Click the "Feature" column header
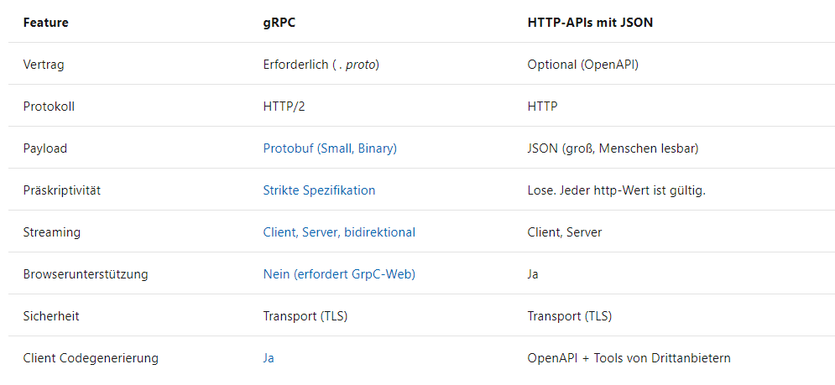The width and height of the screenshot is (835, 385). point(46,23)
